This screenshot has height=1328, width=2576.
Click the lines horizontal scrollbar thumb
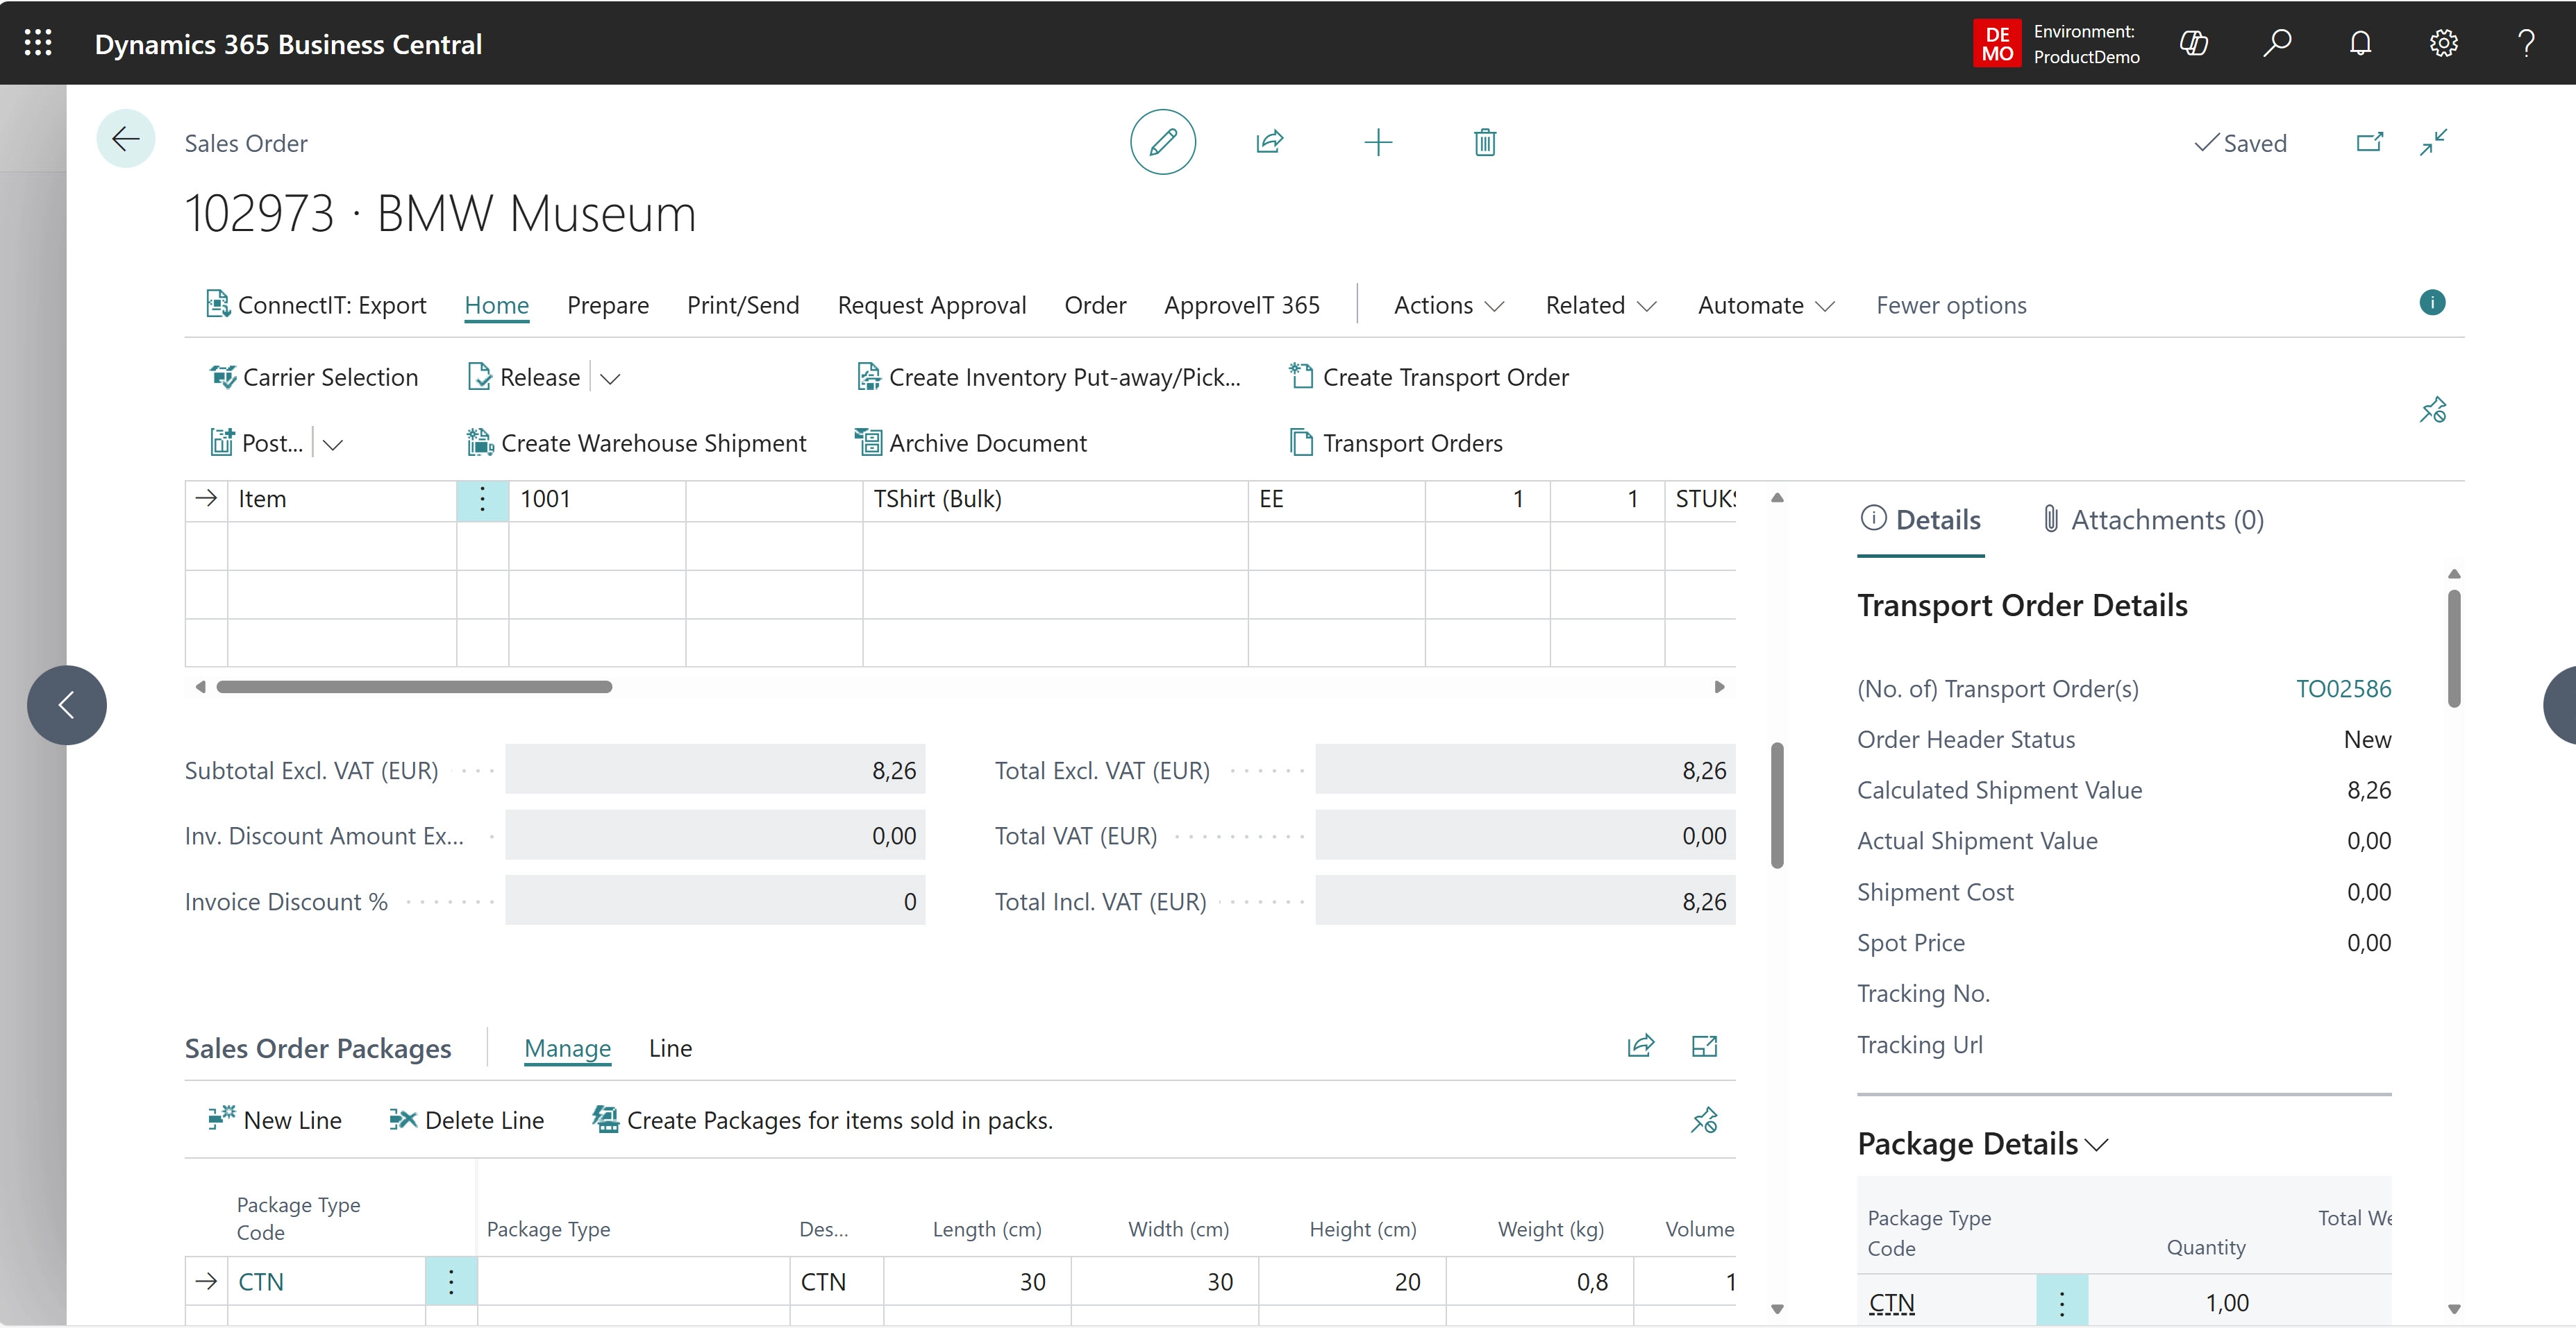[x=414, y=686]
